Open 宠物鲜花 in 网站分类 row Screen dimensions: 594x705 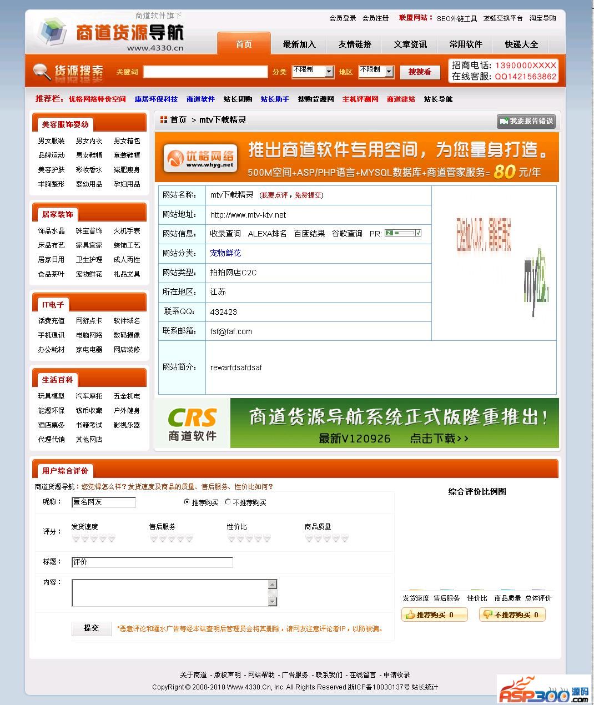click(225, 253)
